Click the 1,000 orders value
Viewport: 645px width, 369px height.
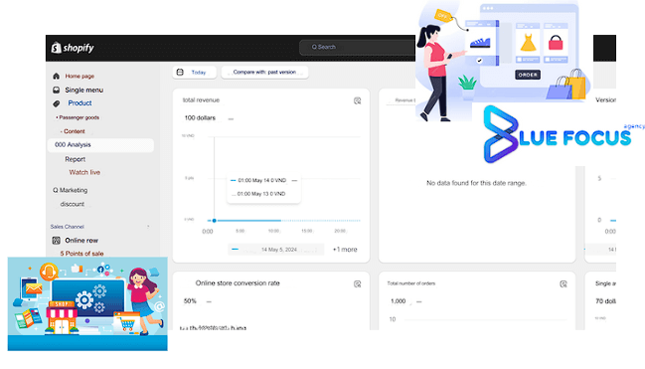coord(399,301)
